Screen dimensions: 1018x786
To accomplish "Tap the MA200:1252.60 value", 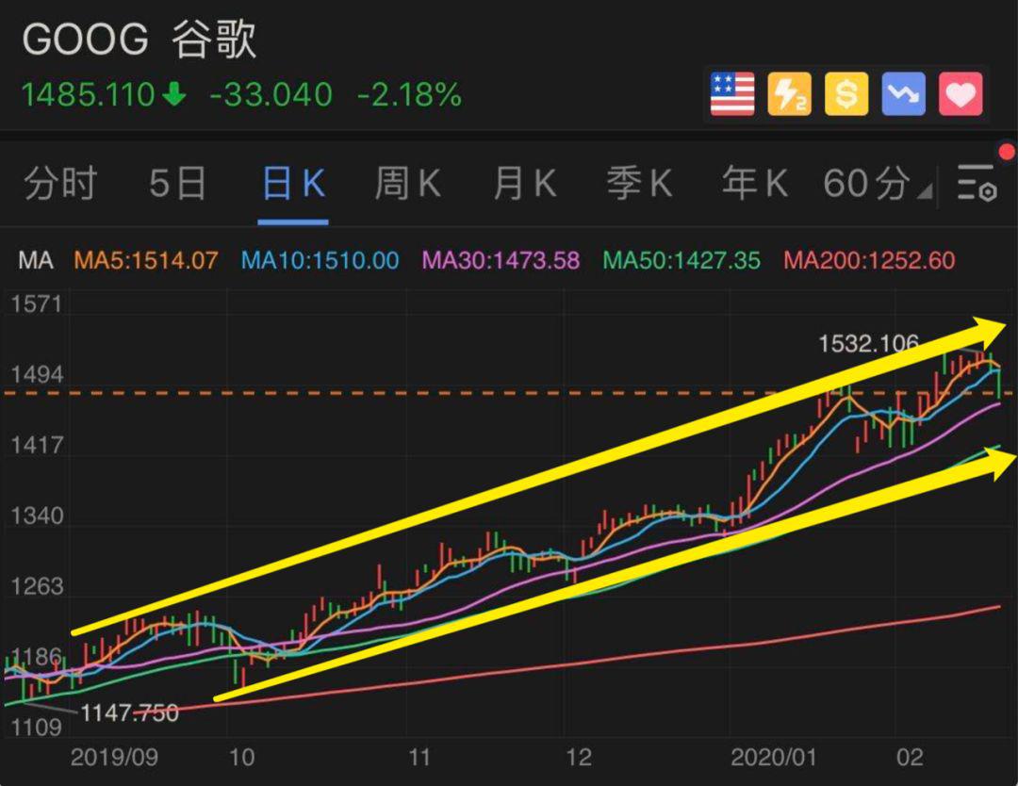I will 869,260.
